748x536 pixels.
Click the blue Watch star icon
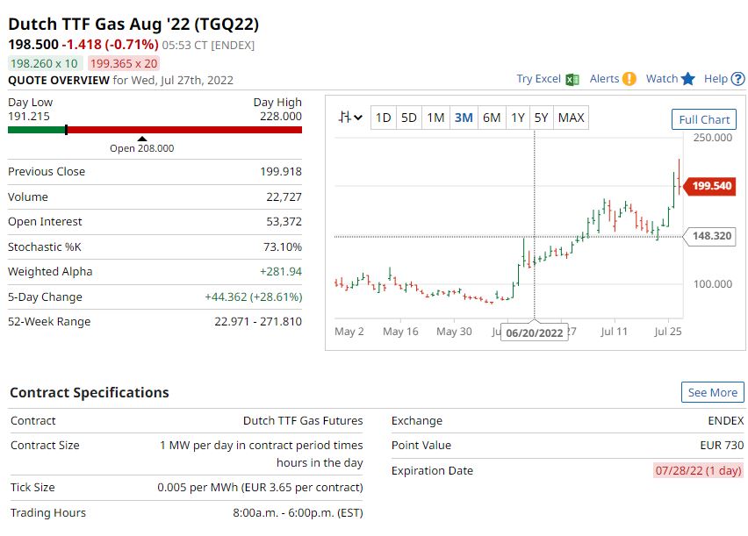coord(687,79)
